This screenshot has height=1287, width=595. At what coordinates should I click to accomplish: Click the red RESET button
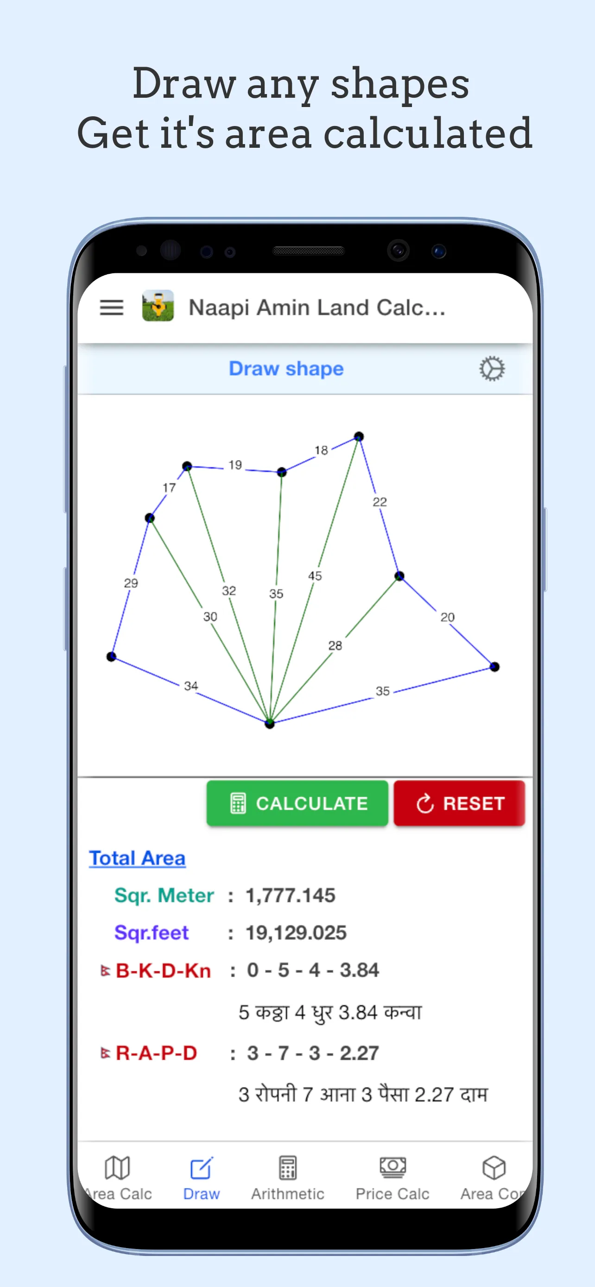[x=459, y=803]
